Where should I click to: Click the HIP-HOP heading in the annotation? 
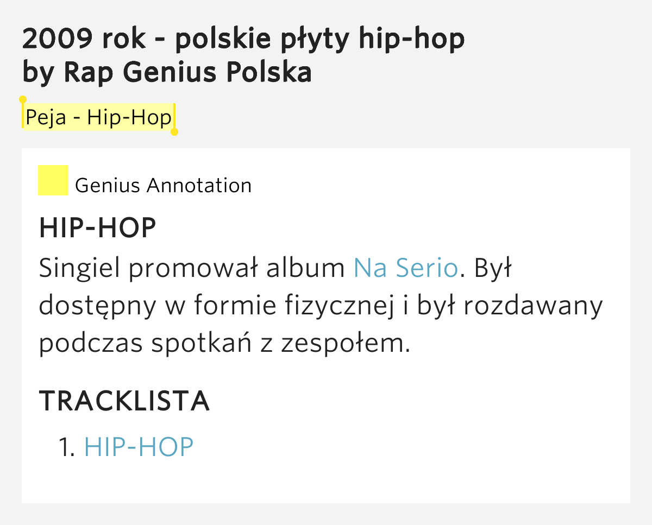[x=98, y=228]
